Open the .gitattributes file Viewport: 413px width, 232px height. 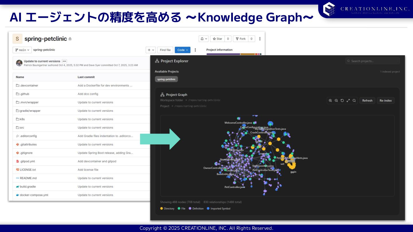pos(28,144)
